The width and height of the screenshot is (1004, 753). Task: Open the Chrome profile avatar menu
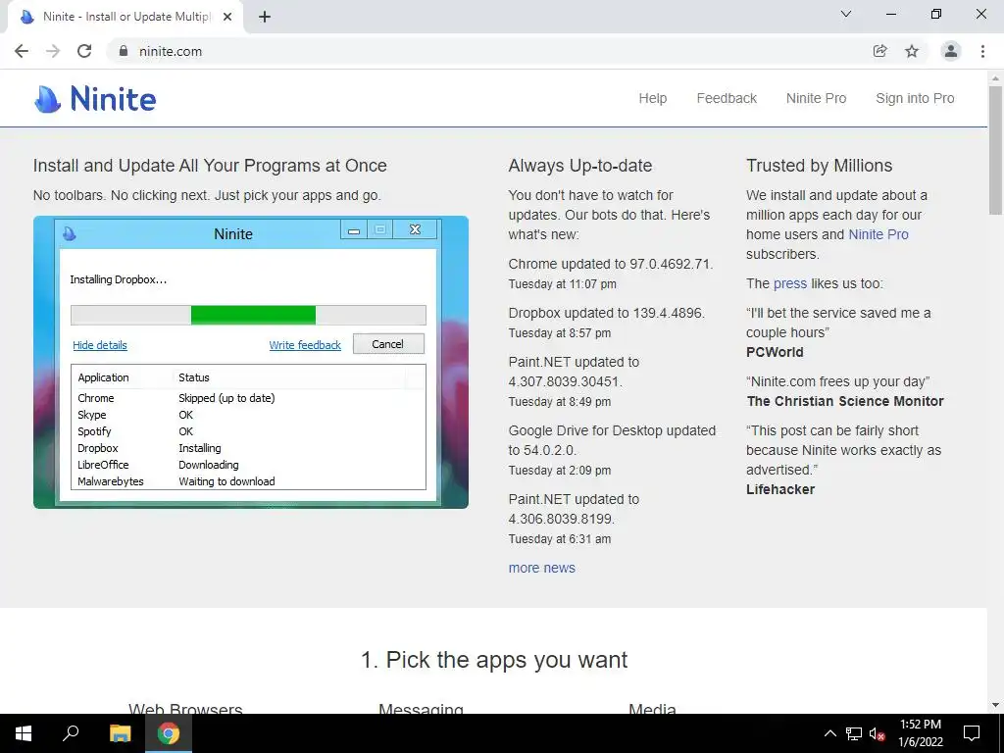951,51
